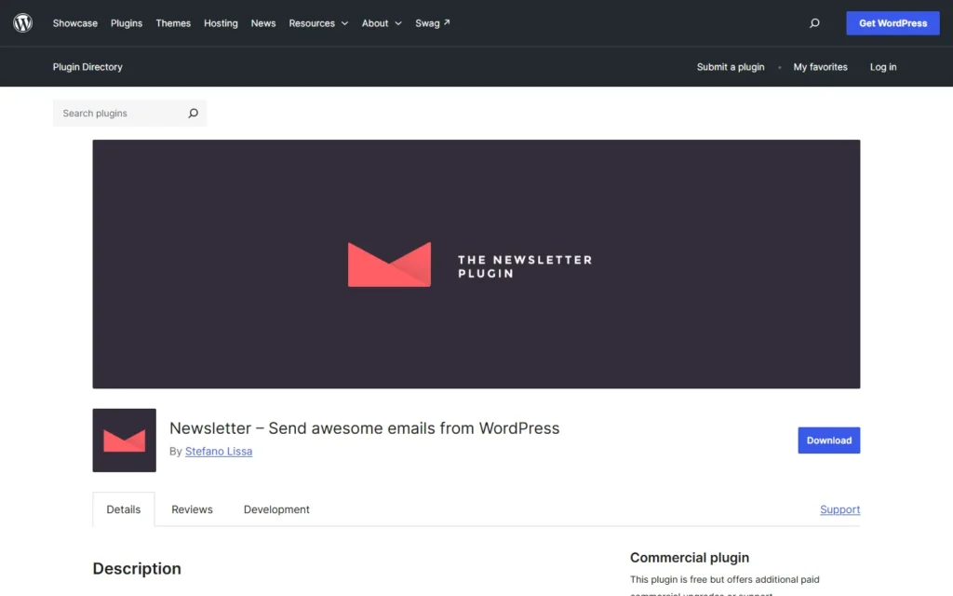The image size is (953, 596).
Task: Click the Newsletter plugin envelope icon thumbnail
Action: point(124,440)
